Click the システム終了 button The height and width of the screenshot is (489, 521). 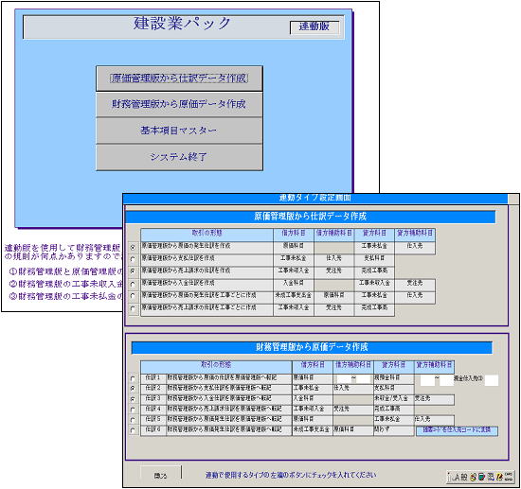179,157
